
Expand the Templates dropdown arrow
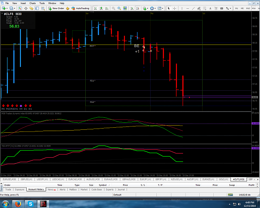163,8
